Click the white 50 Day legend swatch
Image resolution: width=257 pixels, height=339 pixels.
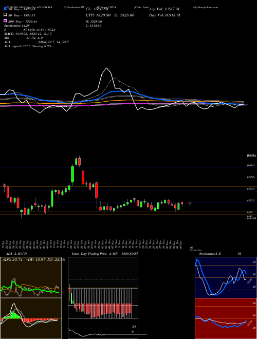coord(5,15)
